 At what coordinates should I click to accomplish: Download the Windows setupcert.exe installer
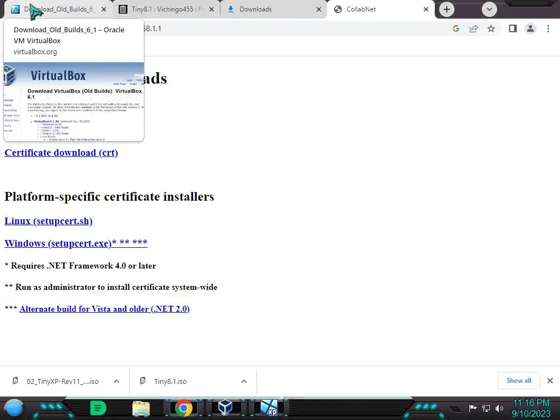75,243
